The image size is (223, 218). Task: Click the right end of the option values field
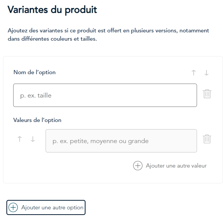click(191, 141)
